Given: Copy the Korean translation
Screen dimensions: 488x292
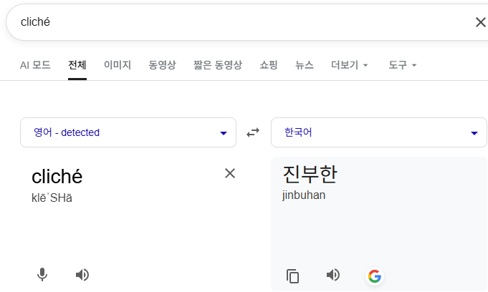Looking at the screenshot, I should tap(292, 276).
